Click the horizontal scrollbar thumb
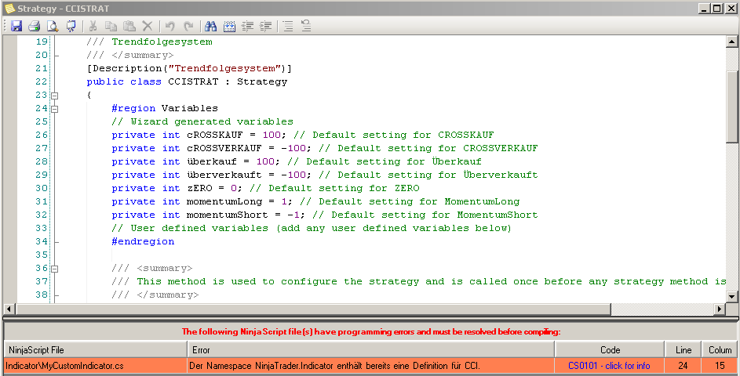This screenshot has height=376, width=740. (313, 309)
